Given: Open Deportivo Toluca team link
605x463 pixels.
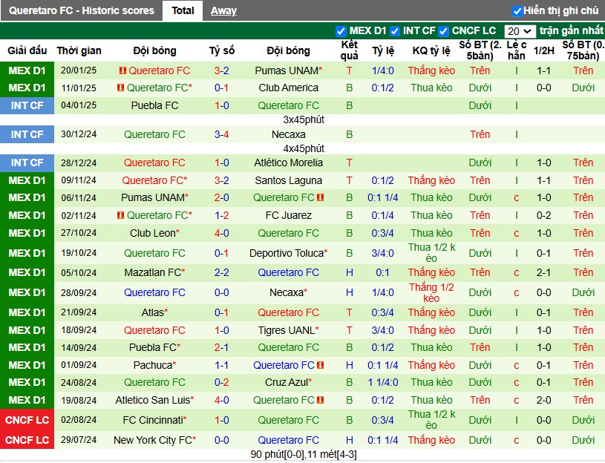Looking at the screenshot, I should [x=288, y=253].
